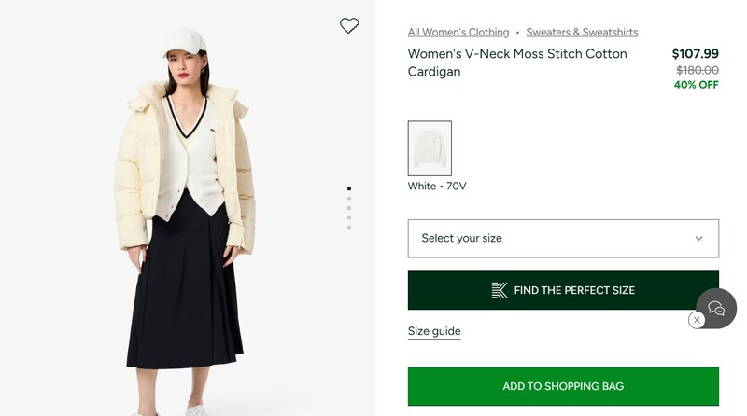Viewport: 747px width, 416px height.
Task: Go to the first product image dot
Action: tap(349, 188)
